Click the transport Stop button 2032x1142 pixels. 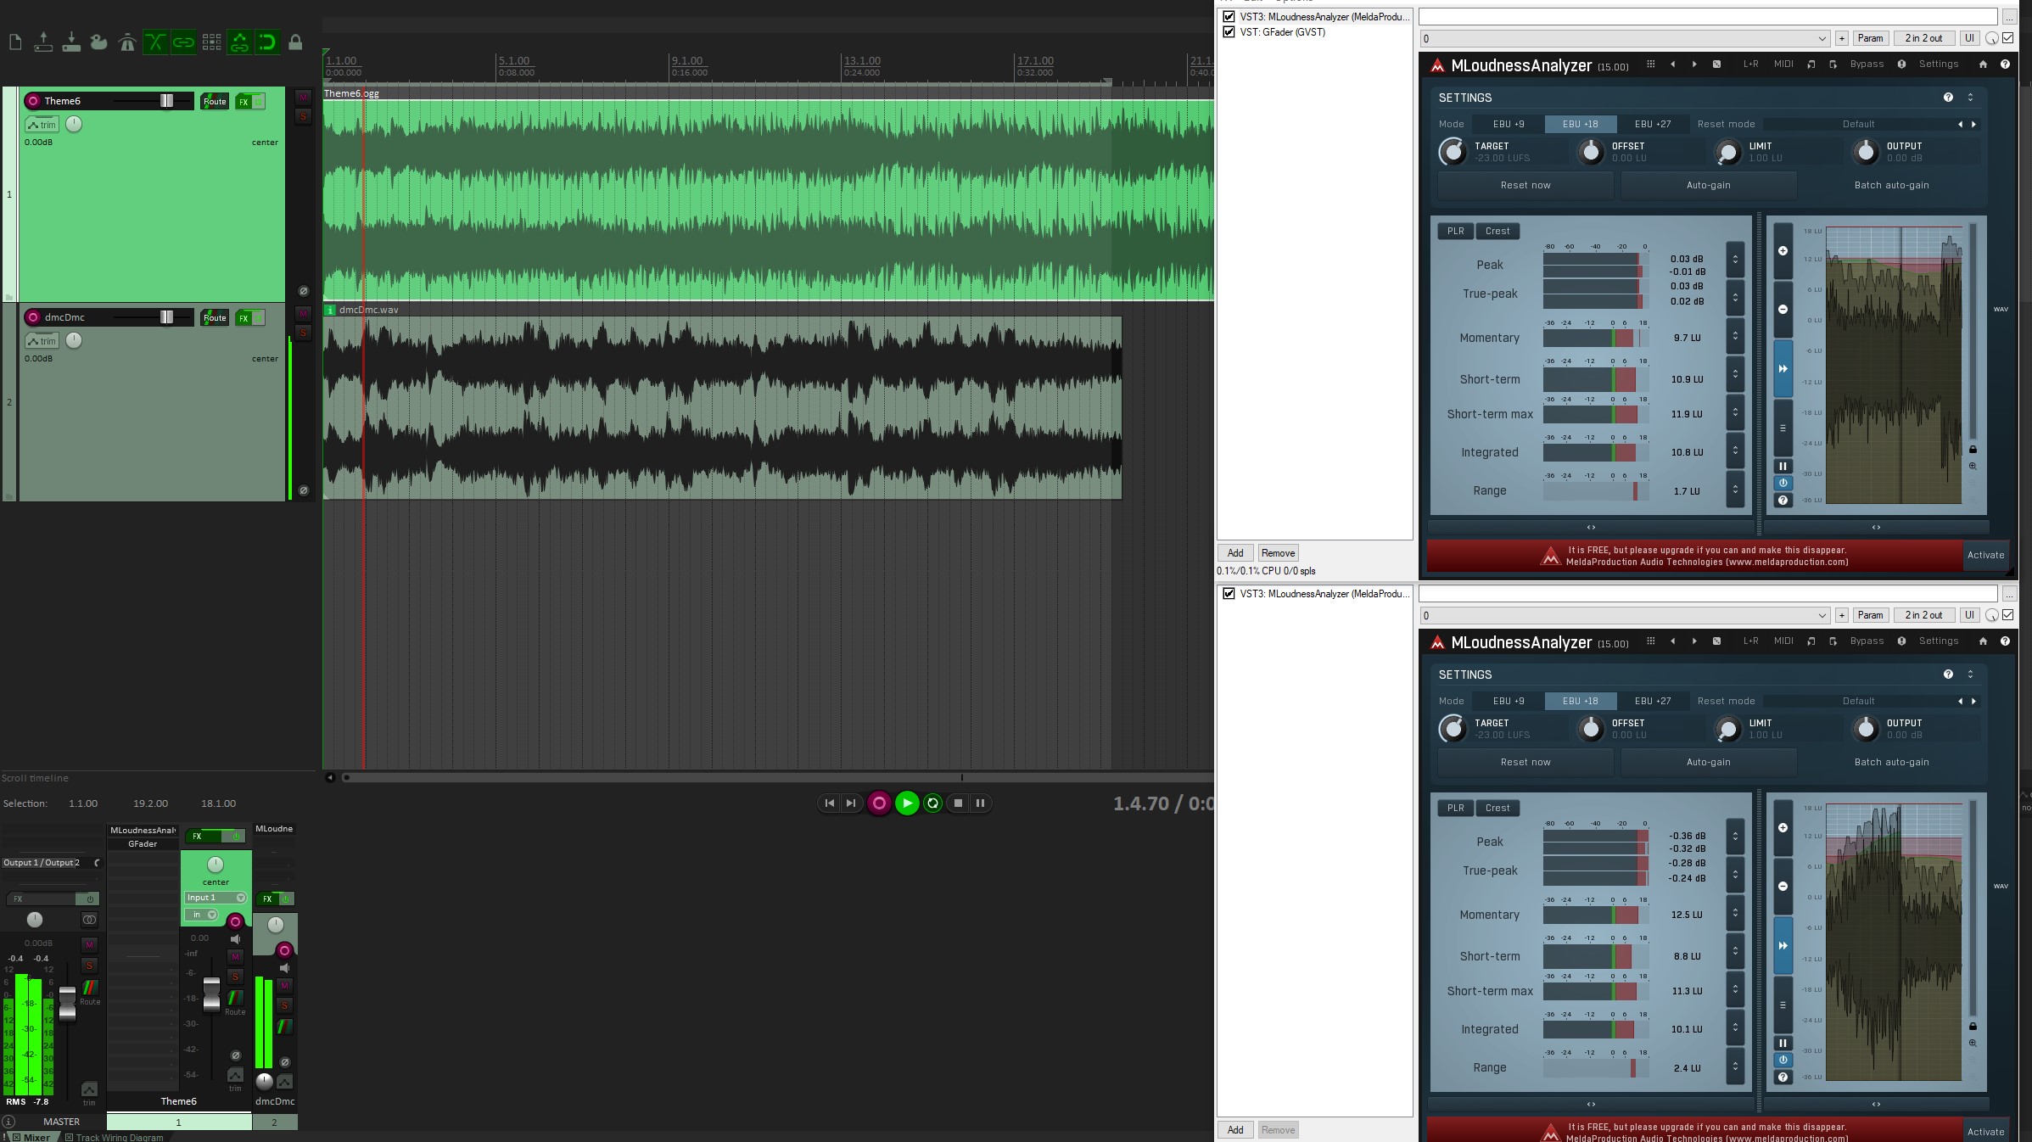[x=958, y=803]
